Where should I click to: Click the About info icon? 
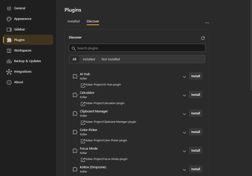pyautogui.click(x=9, y=82)
